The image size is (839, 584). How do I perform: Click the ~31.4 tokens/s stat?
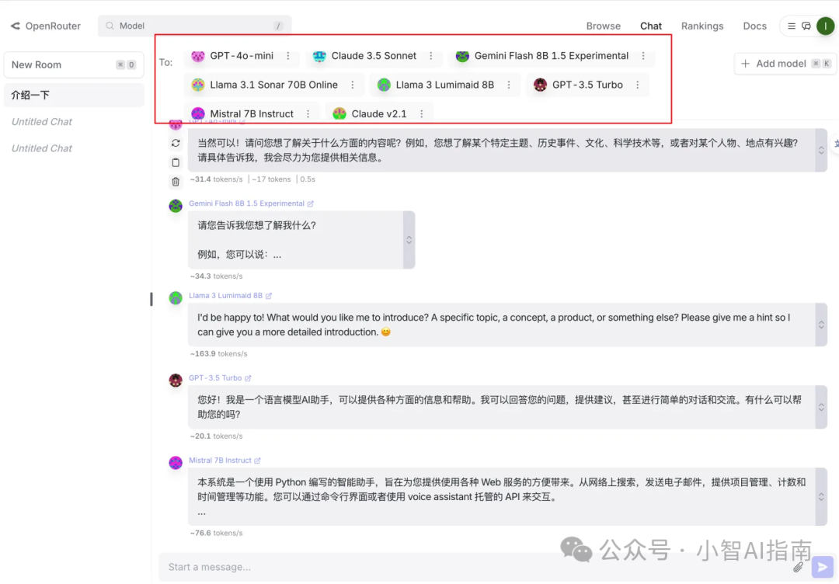point(216,179)
